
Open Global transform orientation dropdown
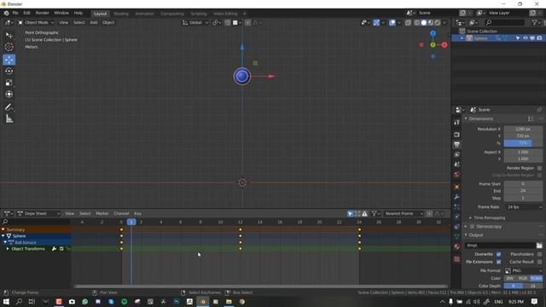(195, 23)
